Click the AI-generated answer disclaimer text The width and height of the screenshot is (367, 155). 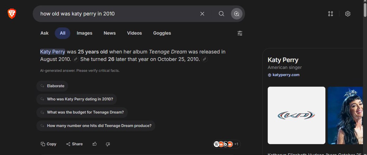coord(80,71)
